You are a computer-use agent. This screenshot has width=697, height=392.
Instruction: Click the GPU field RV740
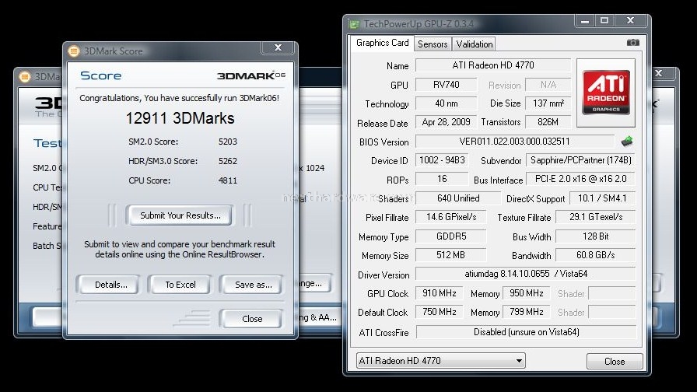click(x=447, y=85)
